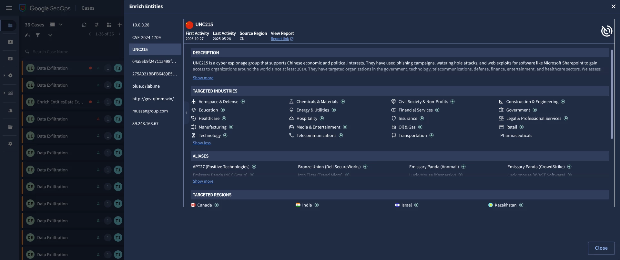Select hash entity 04a56b9f24711a498f…
The height and width of the screenshot is (260, 620).
tap(155, 61)
